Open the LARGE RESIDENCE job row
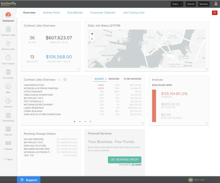This screenshot has width=220, height=183. click(x=82, y=108)
